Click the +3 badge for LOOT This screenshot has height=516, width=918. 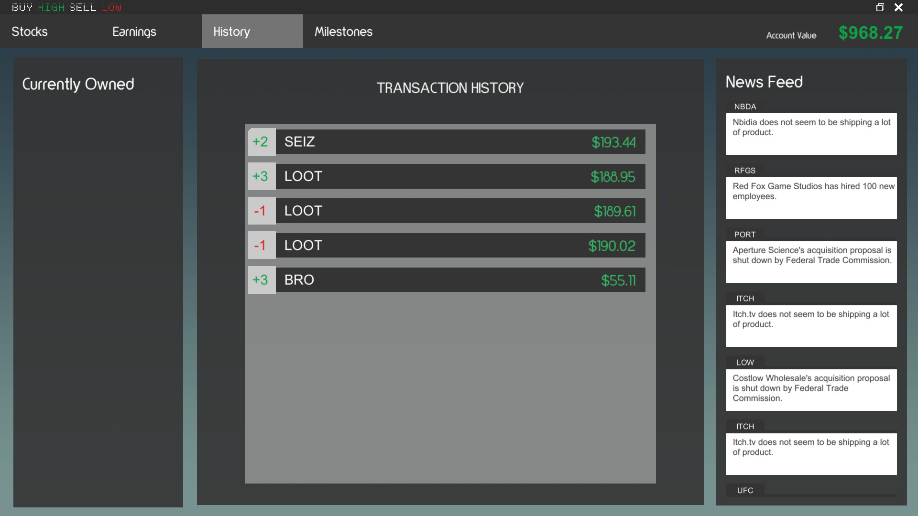click(261, 176)
